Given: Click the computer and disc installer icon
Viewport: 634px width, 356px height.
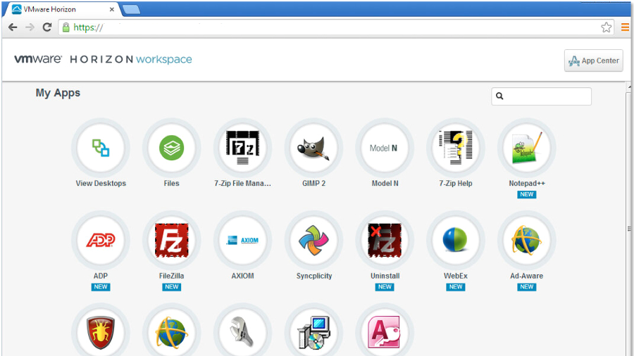Looking at the screenshot, I should click(x=313, y=332).
